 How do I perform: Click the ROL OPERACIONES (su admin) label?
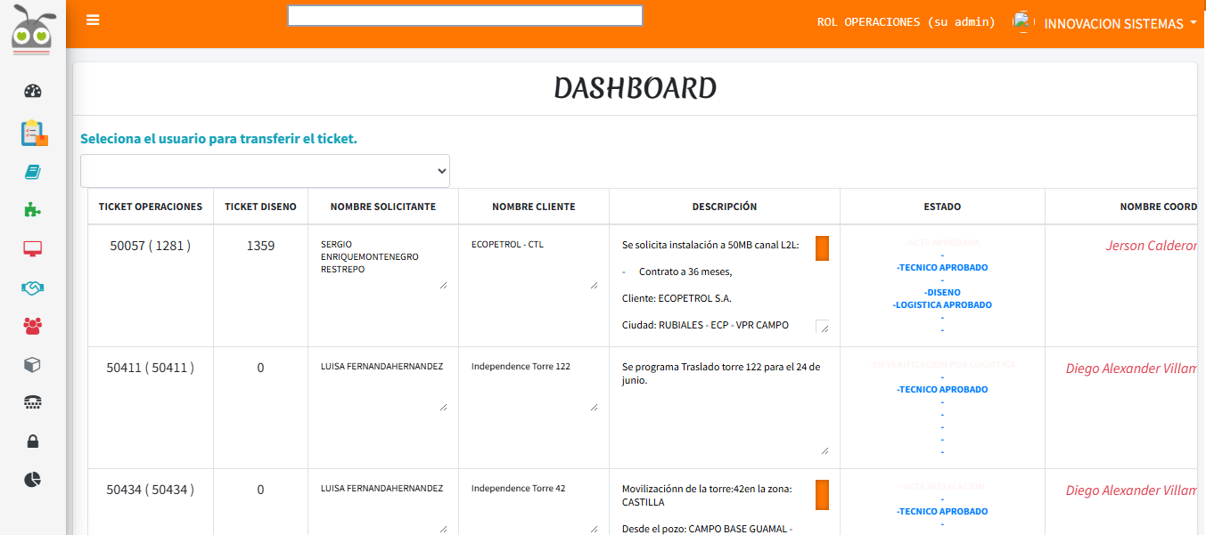(x=906, y=22)
